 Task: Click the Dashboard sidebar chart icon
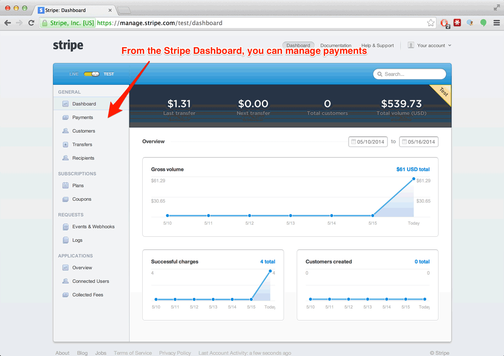click(66, 104)
